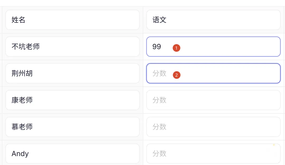The image size is (285, 165).
Task: Focus the score field for Andy
Action: click(x=213, y=154)
